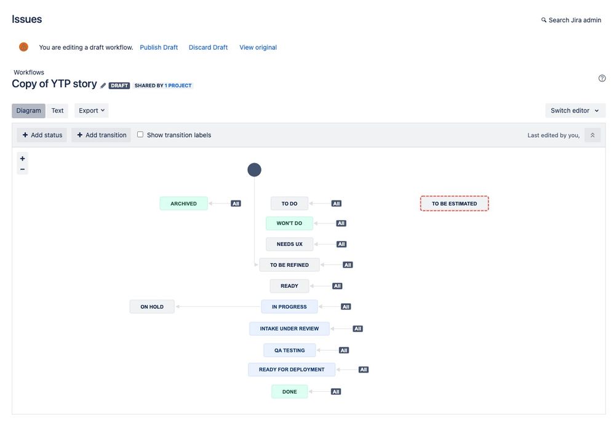
Task: Click the All badge beside Won't Do
Action: pos(341,223)
